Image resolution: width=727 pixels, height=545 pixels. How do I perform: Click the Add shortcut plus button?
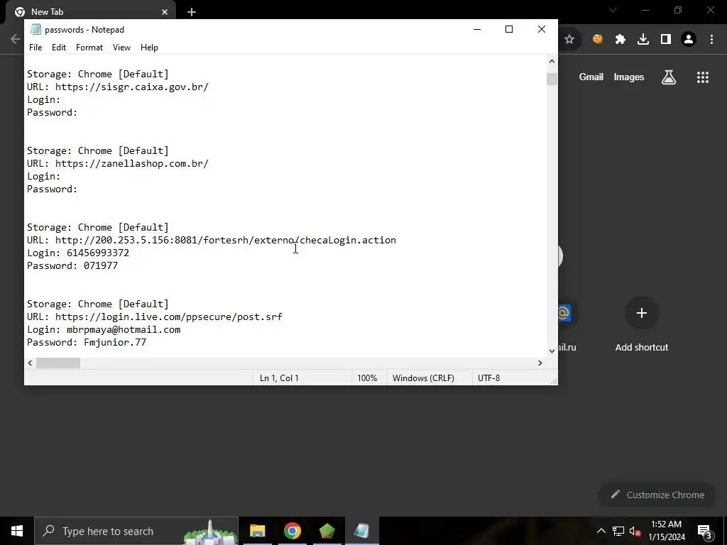point(642,313)
